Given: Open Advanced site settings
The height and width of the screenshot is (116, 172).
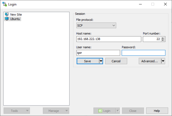Looking at the screenshot, I should point(149,61).
